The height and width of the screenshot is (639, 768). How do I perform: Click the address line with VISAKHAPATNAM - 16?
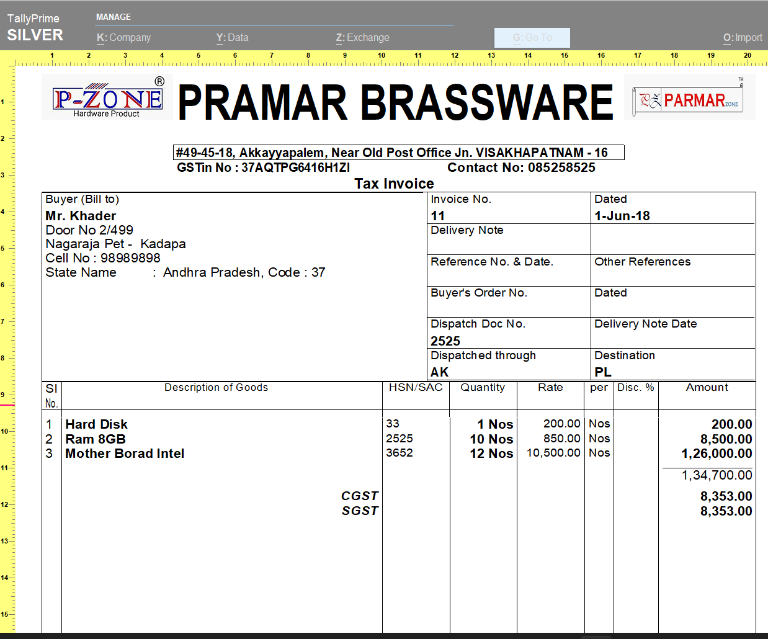[399, 153]
